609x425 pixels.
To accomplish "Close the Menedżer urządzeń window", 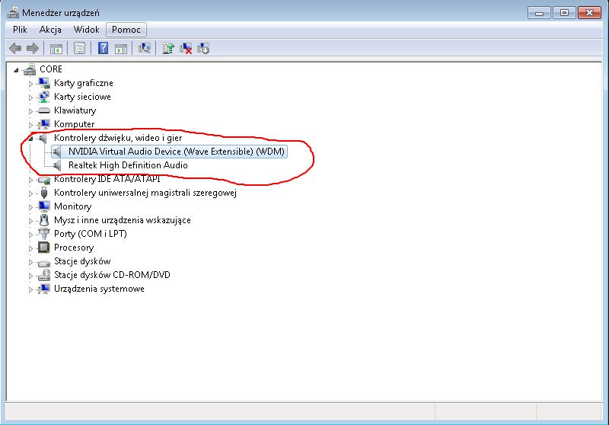I will click(589, 13).
